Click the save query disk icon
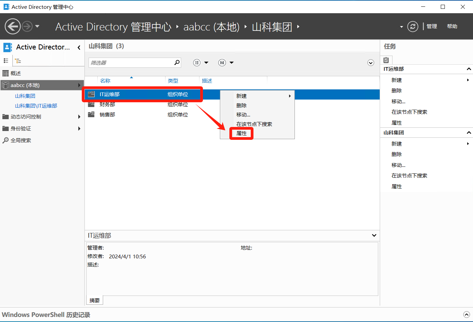 point(222,63)
